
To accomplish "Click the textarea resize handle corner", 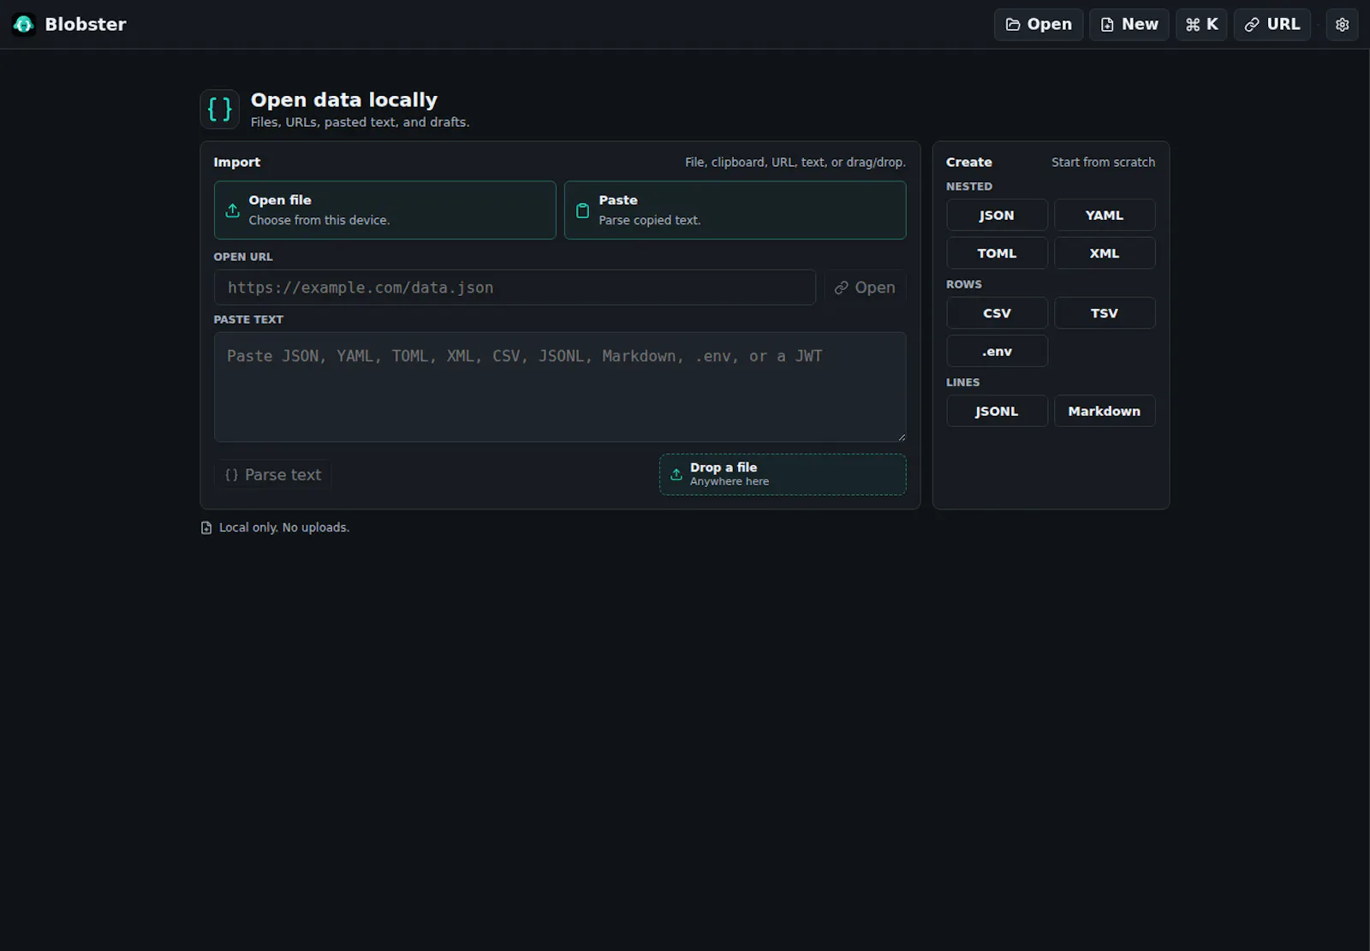I will (902, 437).
